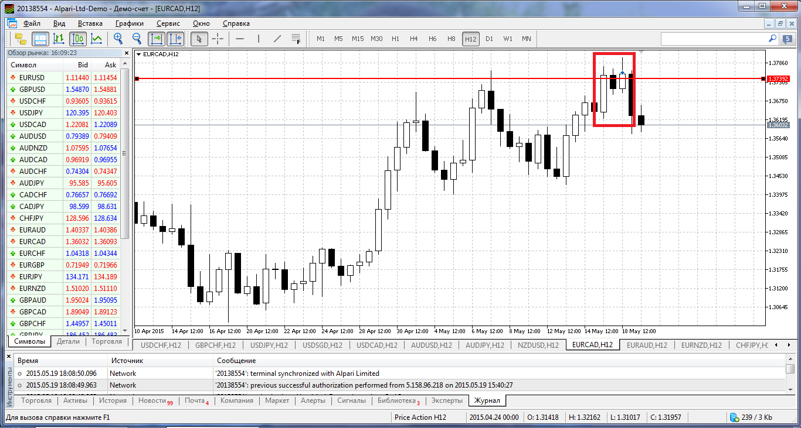Open the Файл menu
The image size is (801, 428).
tap(32, 23)
